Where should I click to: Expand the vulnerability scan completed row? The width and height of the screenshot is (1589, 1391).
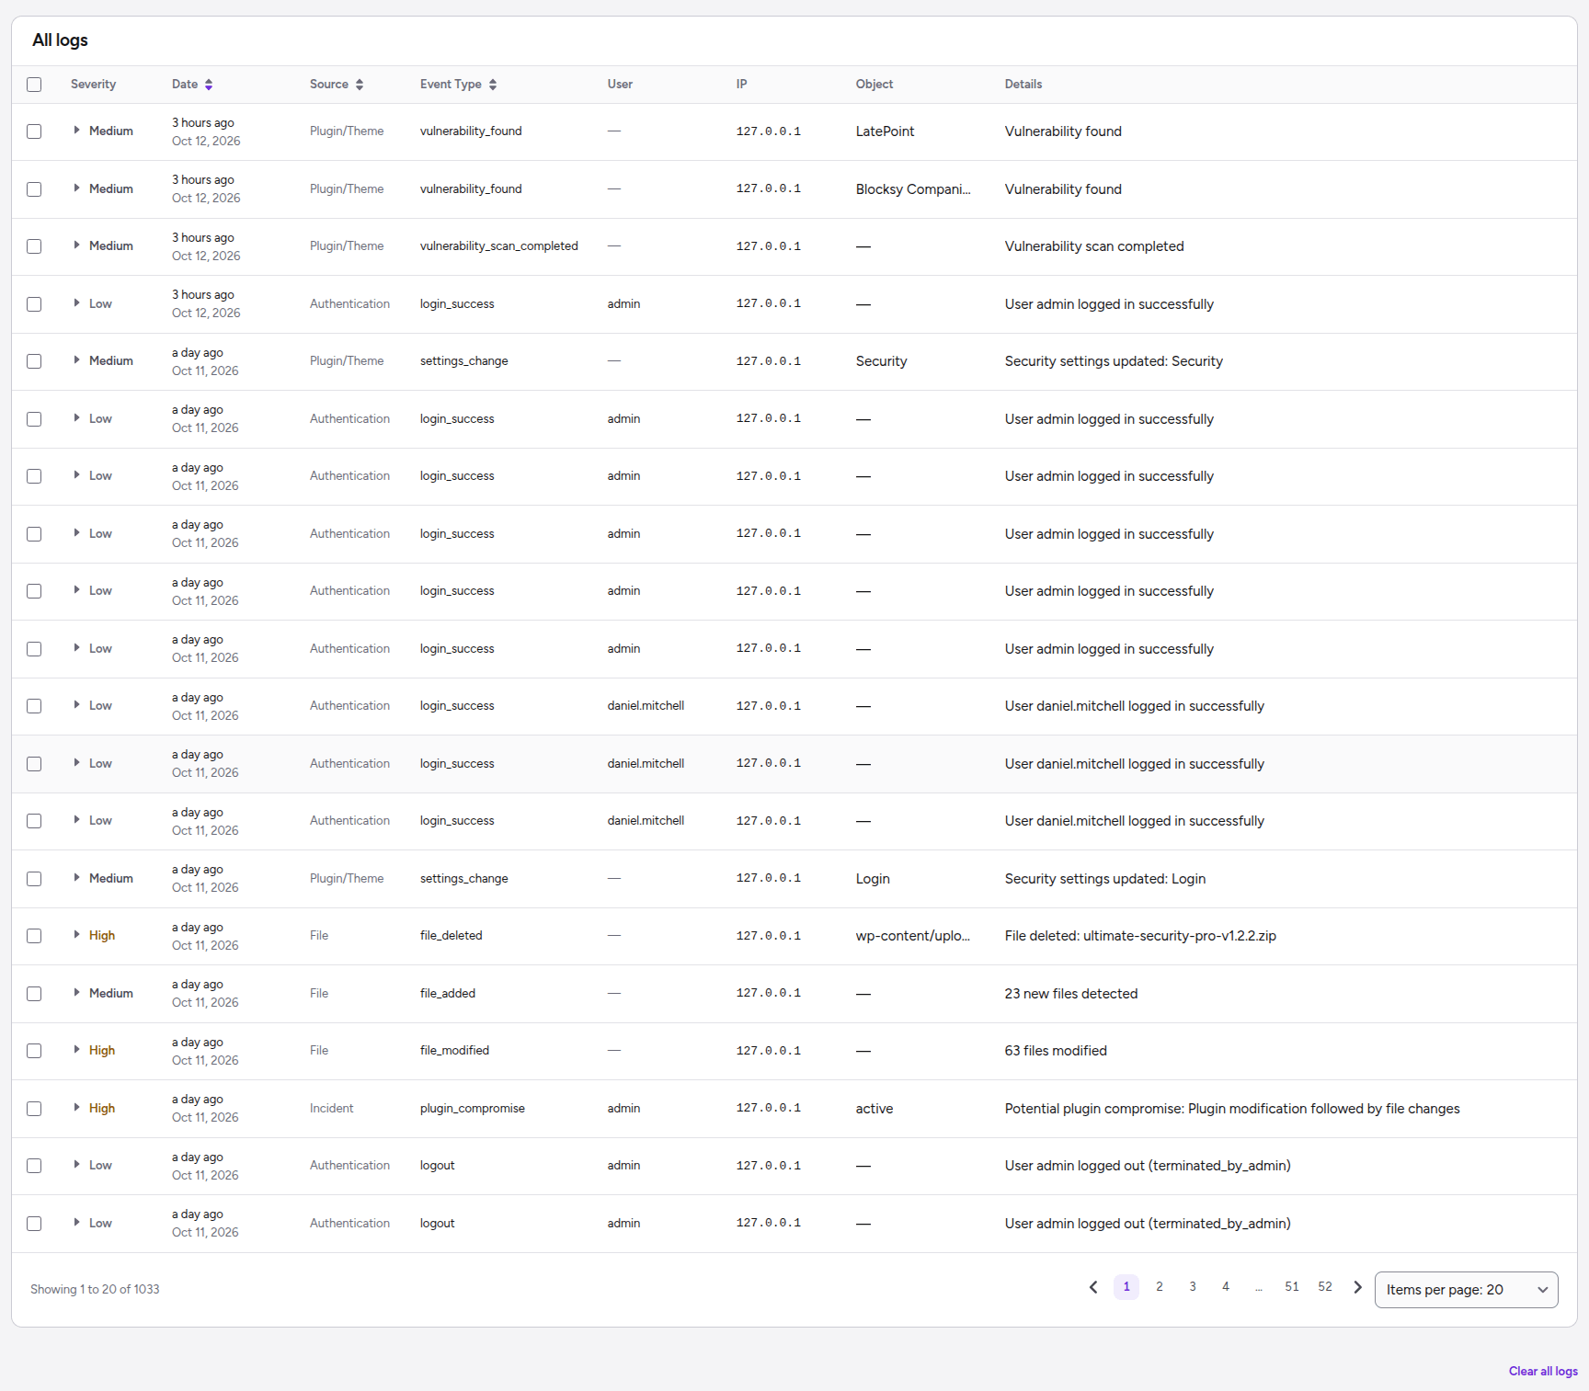pyautogui.click(x=76, y=245)
